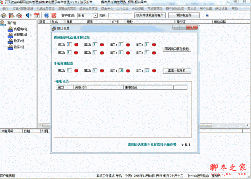The image size is (251, 179).
Task: Click red status light for port 5
Action: [102, 53]
